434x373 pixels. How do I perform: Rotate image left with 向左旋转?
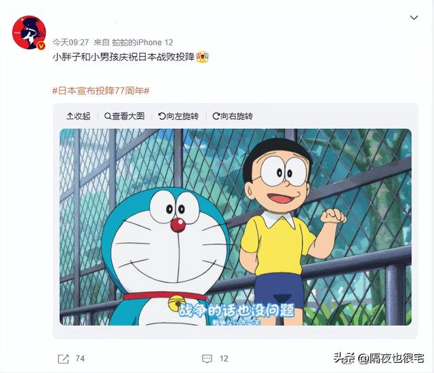point(178,116)
